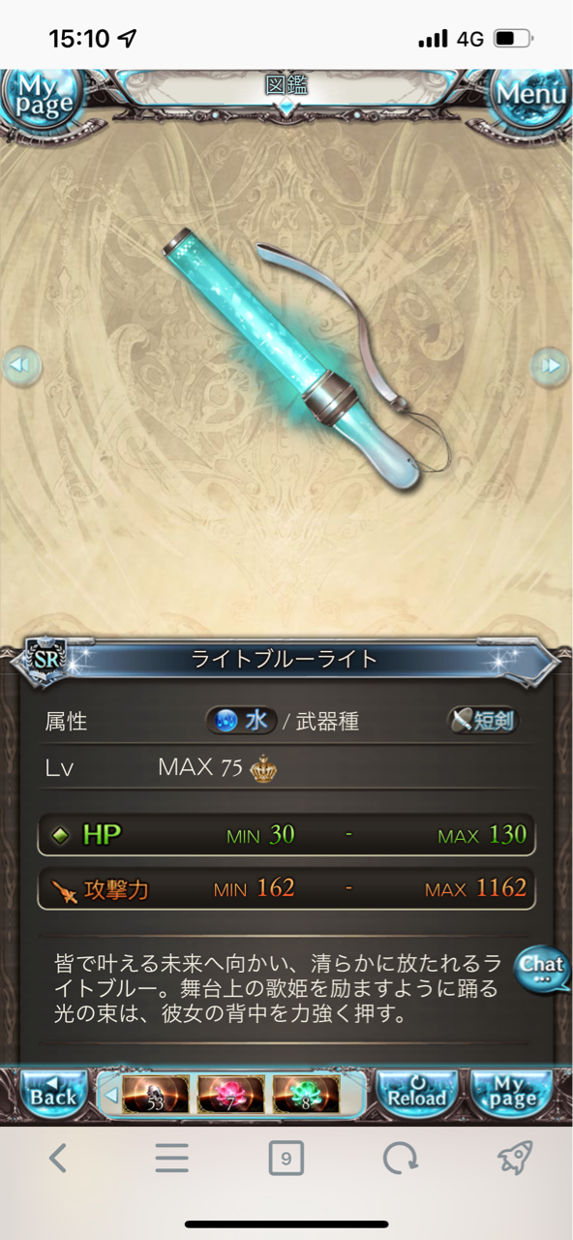
Task: Tap the water element badge
Action: [241, 721]
